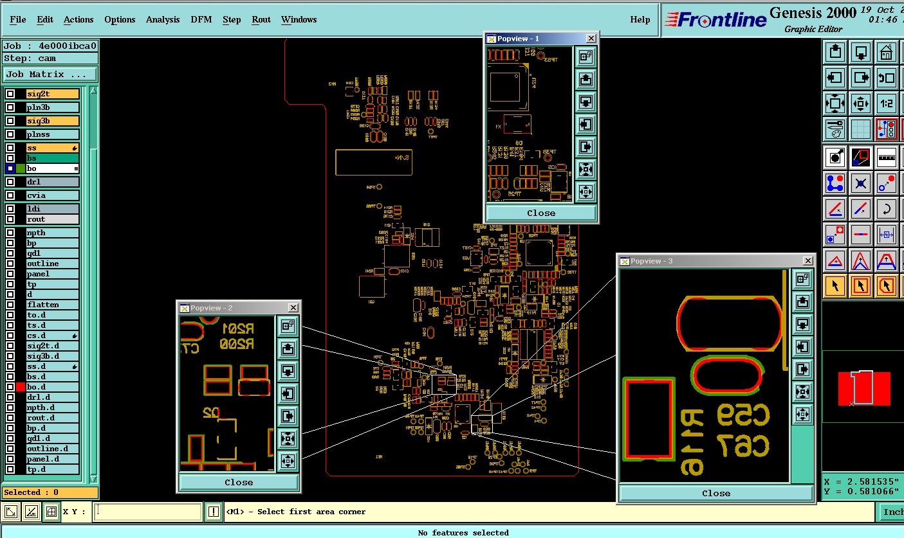Click the green color swatch of bo layer
The image size is (904, 538).
[21, 168]
